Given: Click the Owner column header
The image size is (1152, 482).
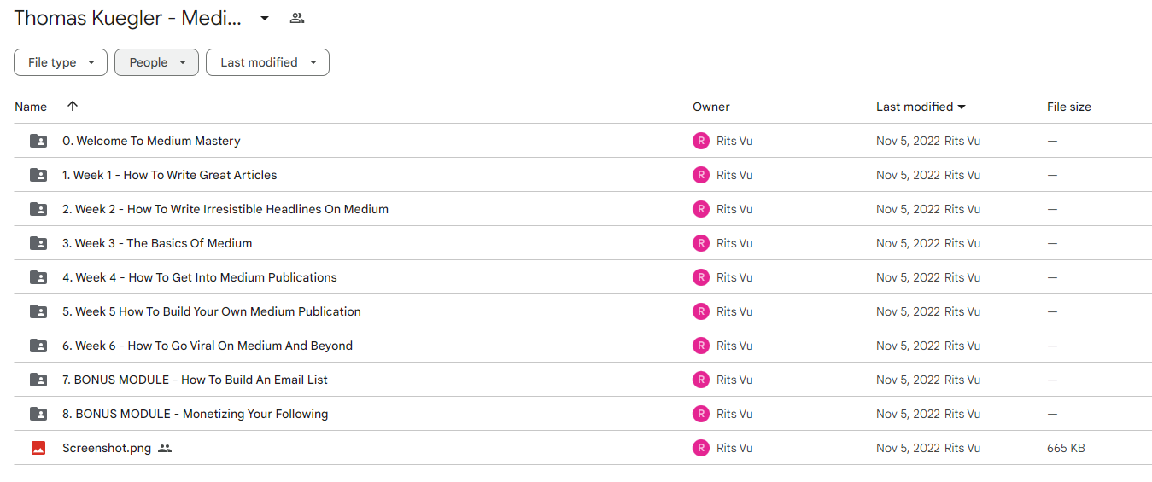Looking at the screenshot, I should point(711,107).
